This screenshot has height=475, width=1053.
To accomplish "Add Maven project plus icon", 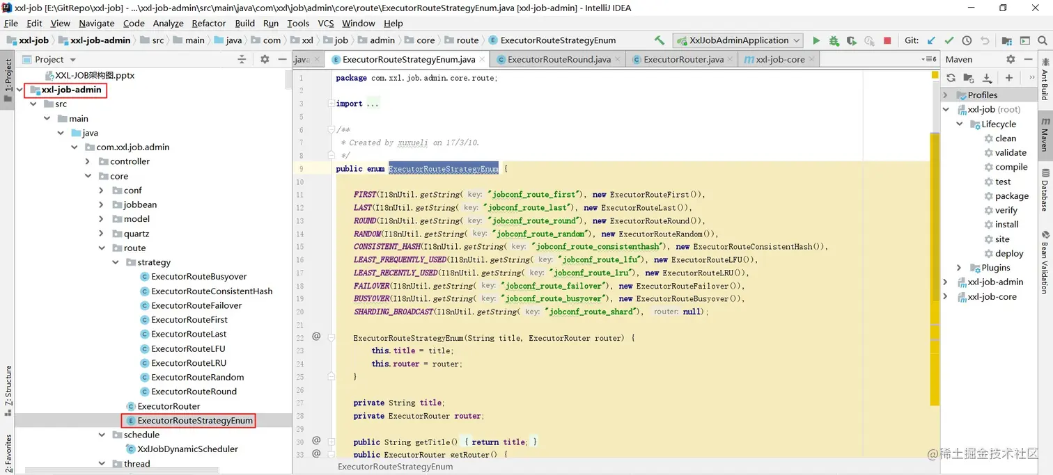I will (x=1008, y=78).
